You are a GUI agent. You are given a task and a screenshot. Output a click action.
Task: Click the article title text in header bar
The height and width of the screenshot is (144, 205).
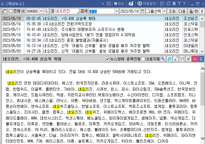point(32,59)
